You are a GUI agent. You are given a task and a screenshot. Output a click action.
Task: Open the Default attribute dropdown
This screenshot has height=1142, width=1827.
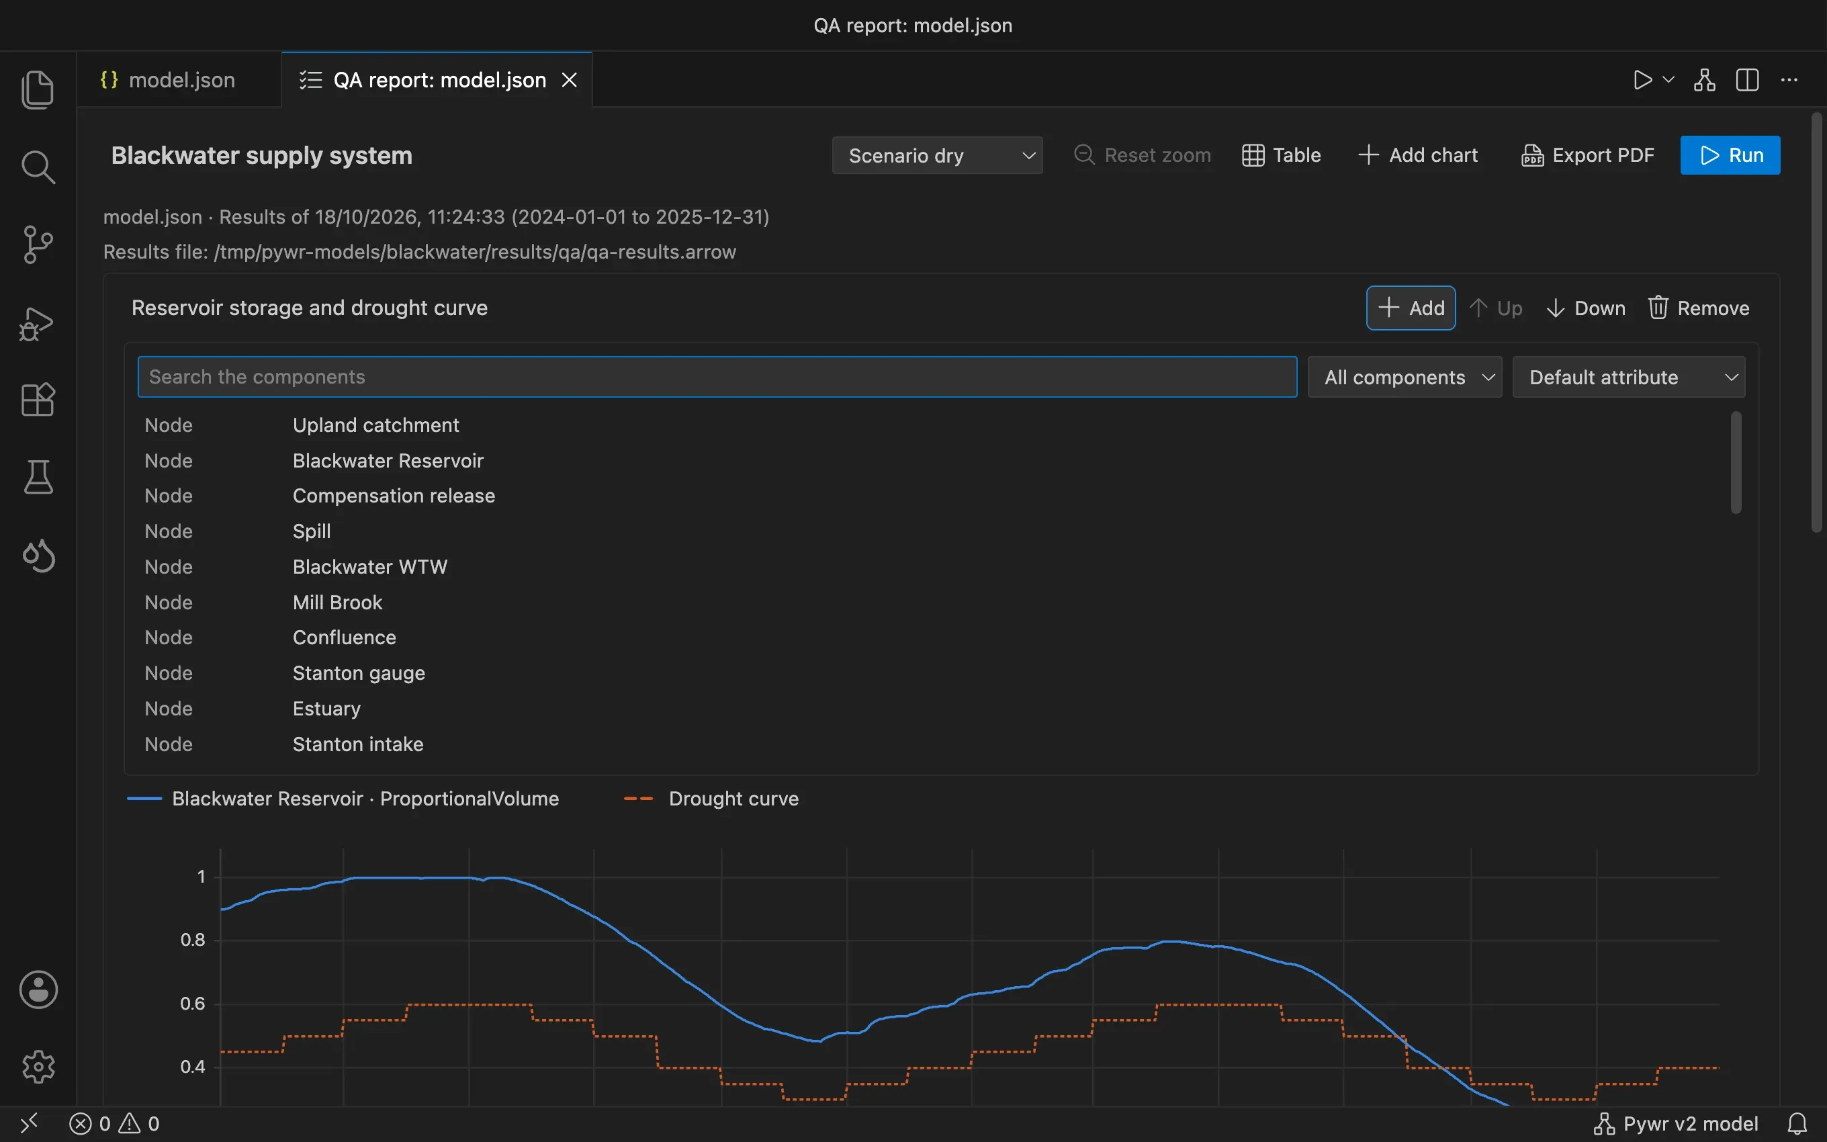(1628, 377)
